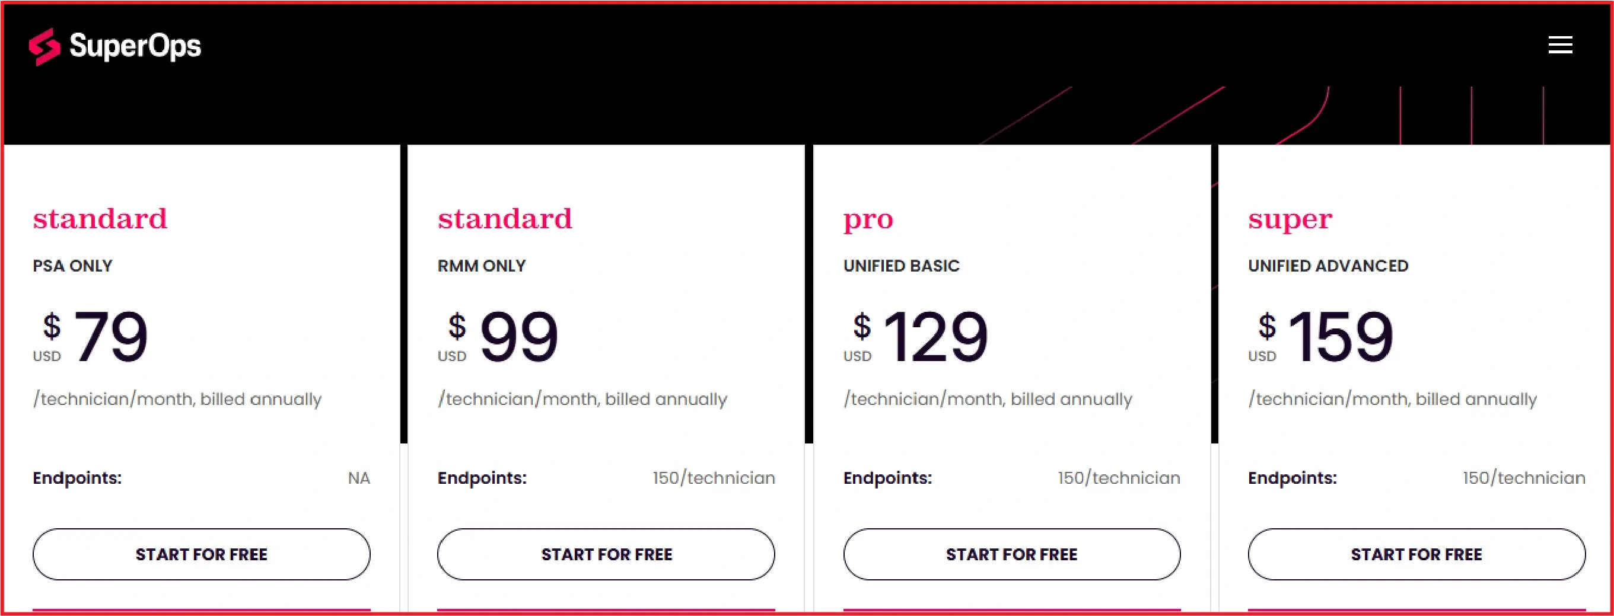
Task: Click the SuperOps wordmark text
Action: tap(135, 45)
